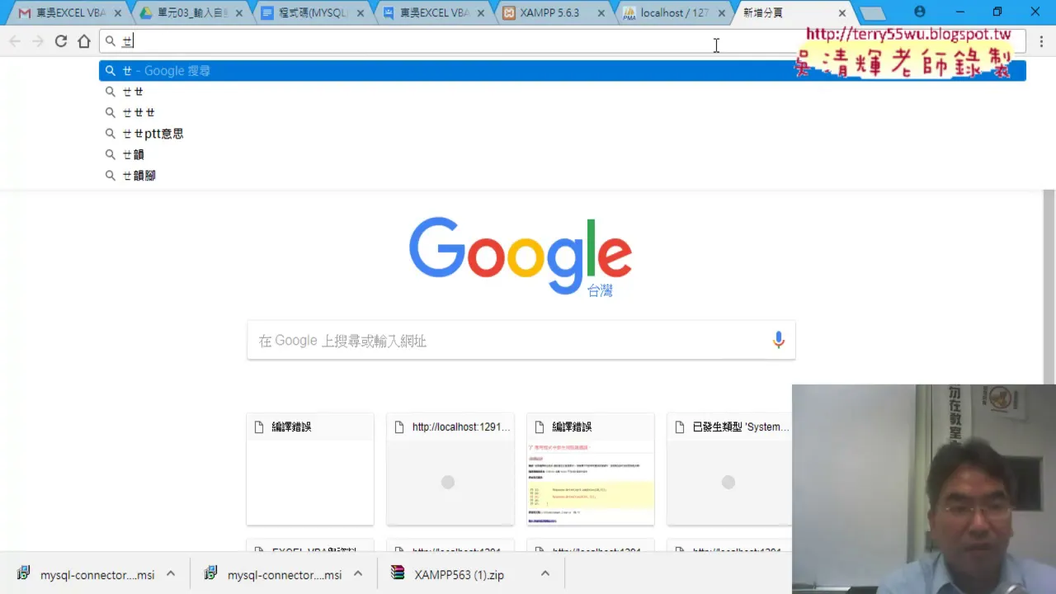This screenshot has height=594, width=1056.
Task: Reload the page with the refresh icon
Action: pos(61,41)
